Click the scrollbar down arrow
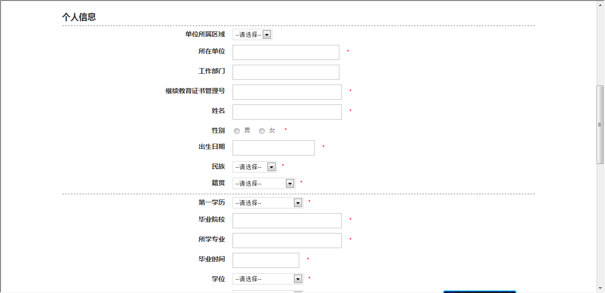The height and width of the screenshot is (293, 605). 600,288
